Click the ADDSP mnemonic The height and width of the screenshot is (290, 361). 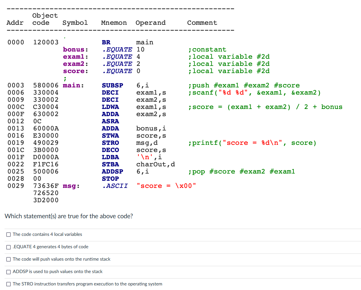coord(112,172)
